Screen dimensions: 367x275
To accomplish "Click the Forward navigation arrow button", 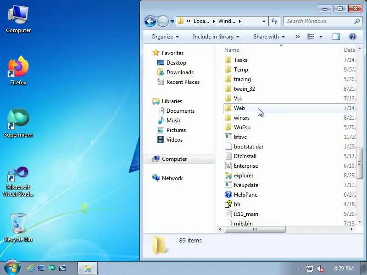I will point(163,21).
